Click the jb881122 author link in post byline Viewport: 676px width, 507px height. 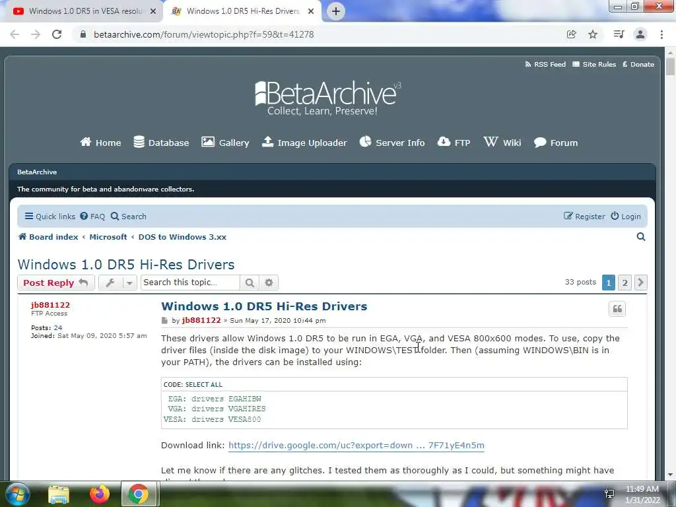pos(201,320)
